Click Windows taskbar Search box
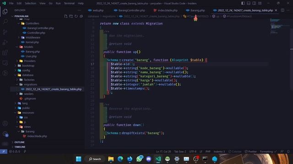The width and height of the screenshot is (293, 164). [x=95, y=159]
